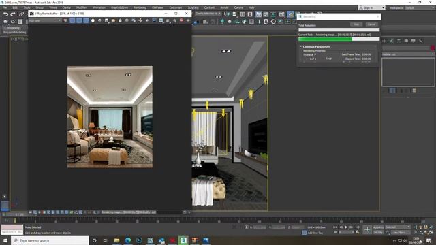
Task: Click Cancel in the Rendering dialog
Action: [371, 24]
